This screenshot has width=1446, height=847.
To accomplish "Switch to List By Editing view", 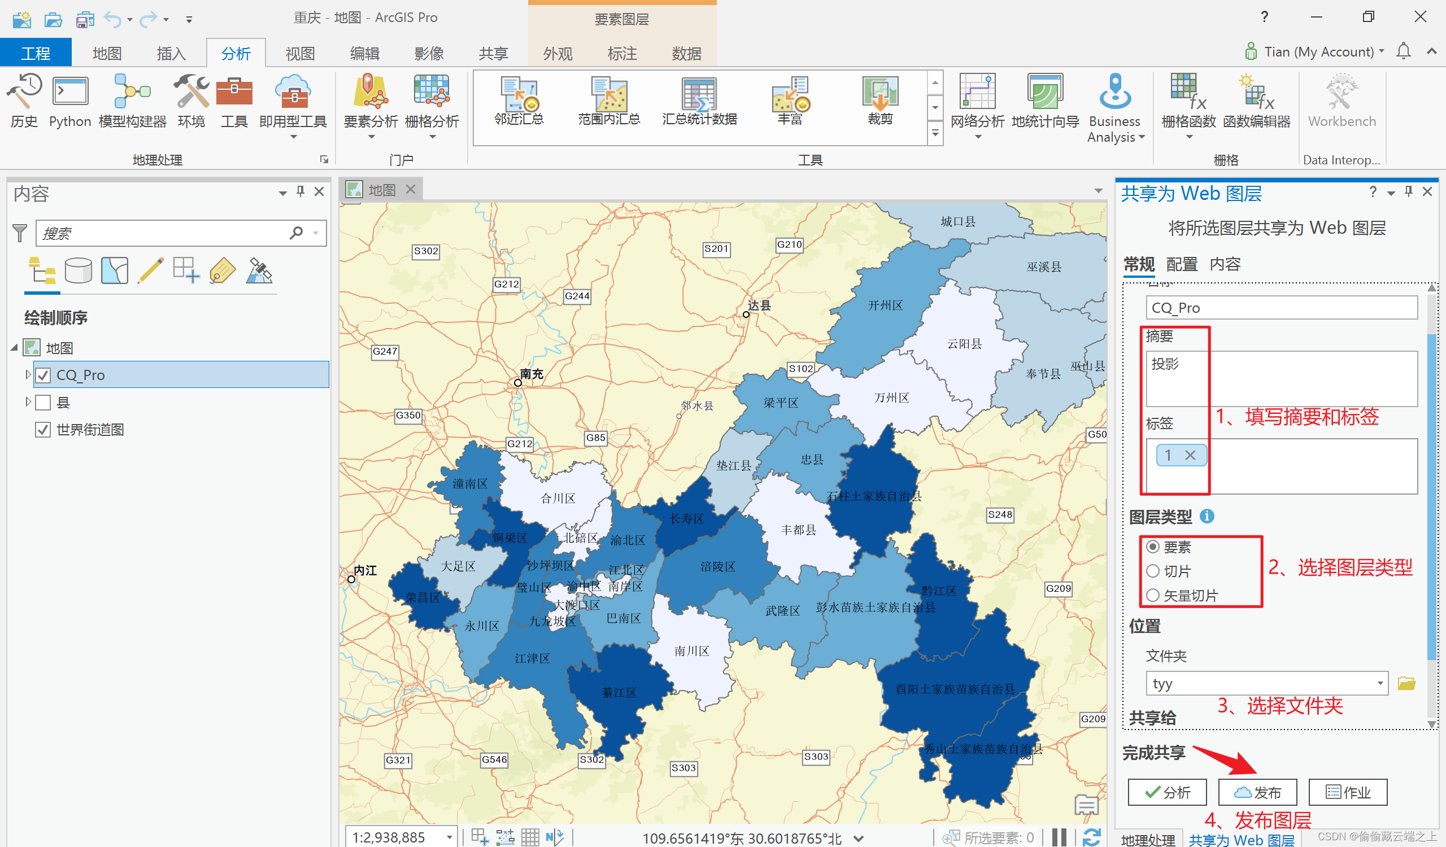I will coord(151,270).
